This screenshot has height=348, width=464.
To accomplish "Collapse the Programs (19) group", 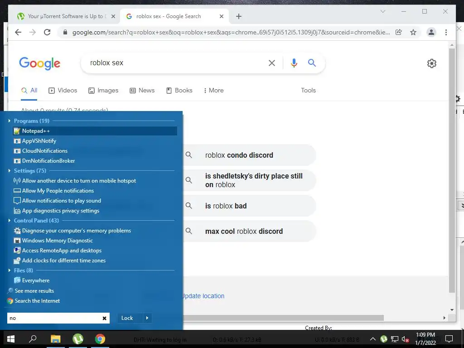I will [9, 121].
